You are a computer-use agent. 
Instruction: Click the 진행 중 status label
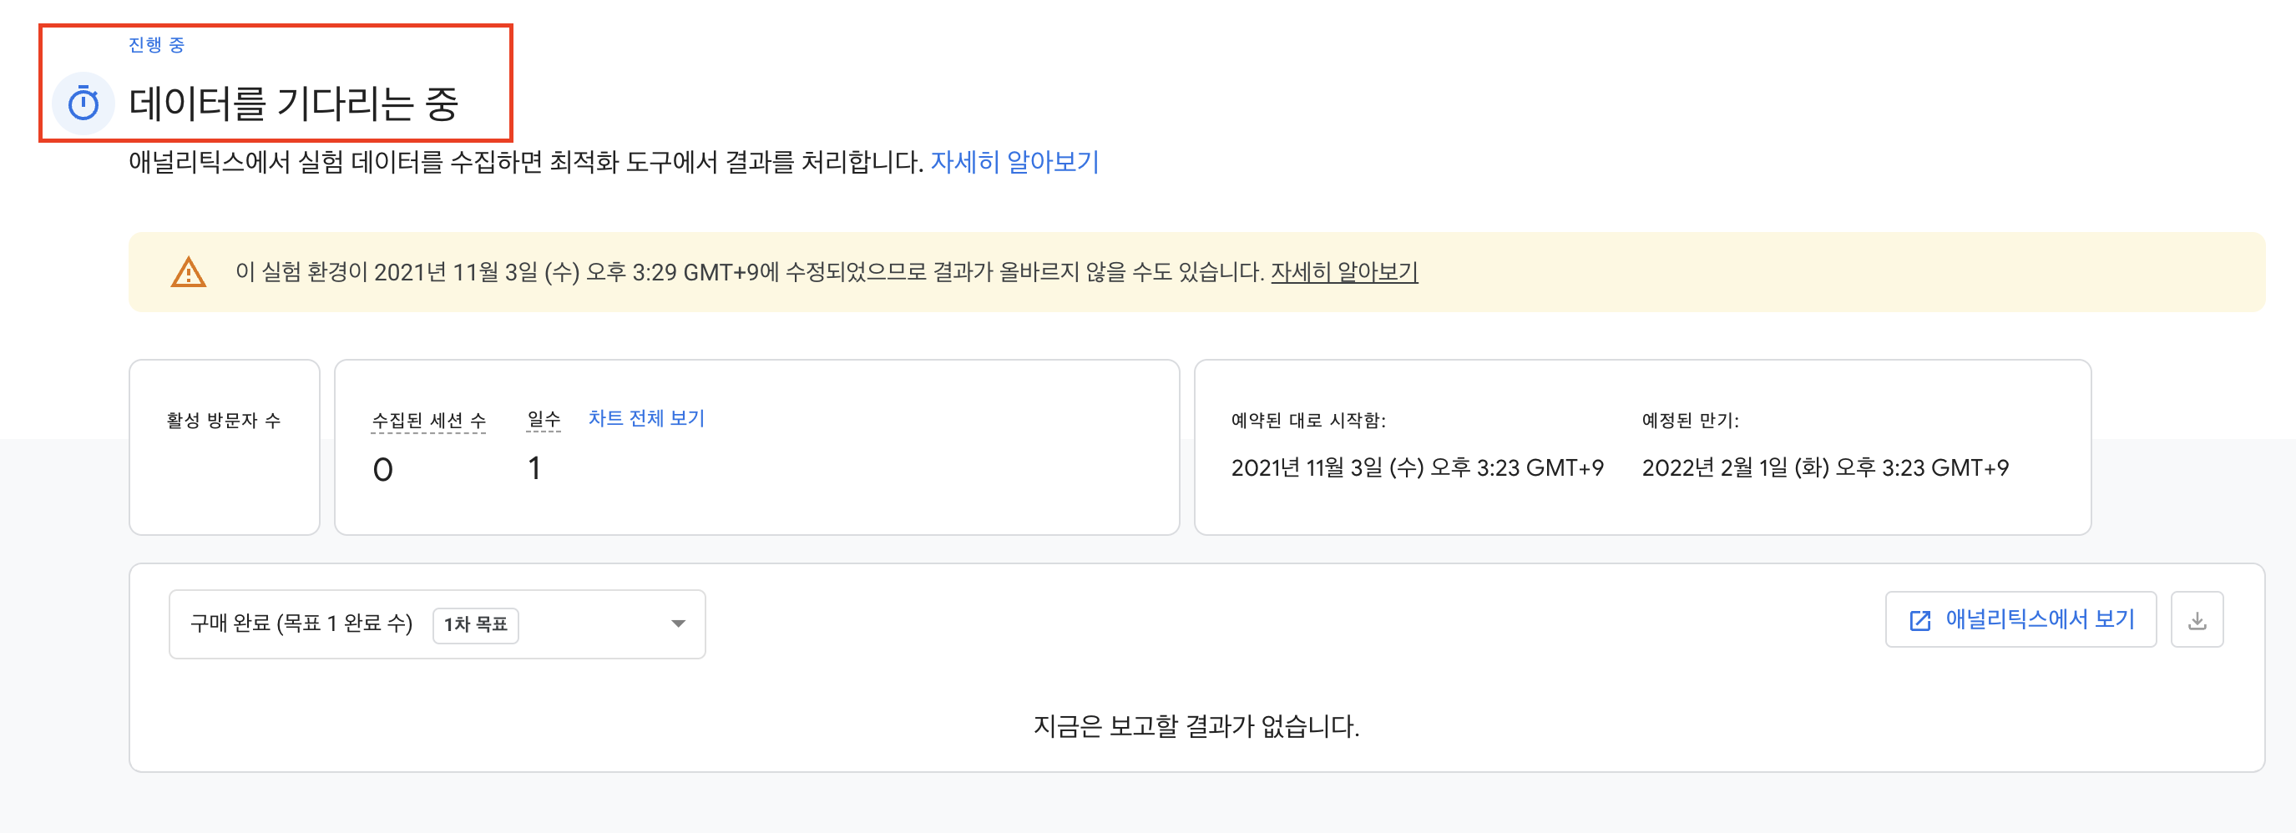(157, 44)
